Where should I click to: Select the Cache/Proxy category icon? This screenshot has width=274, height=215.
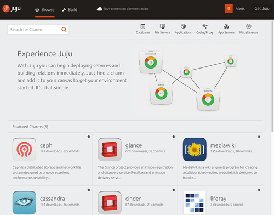point(205,26)
